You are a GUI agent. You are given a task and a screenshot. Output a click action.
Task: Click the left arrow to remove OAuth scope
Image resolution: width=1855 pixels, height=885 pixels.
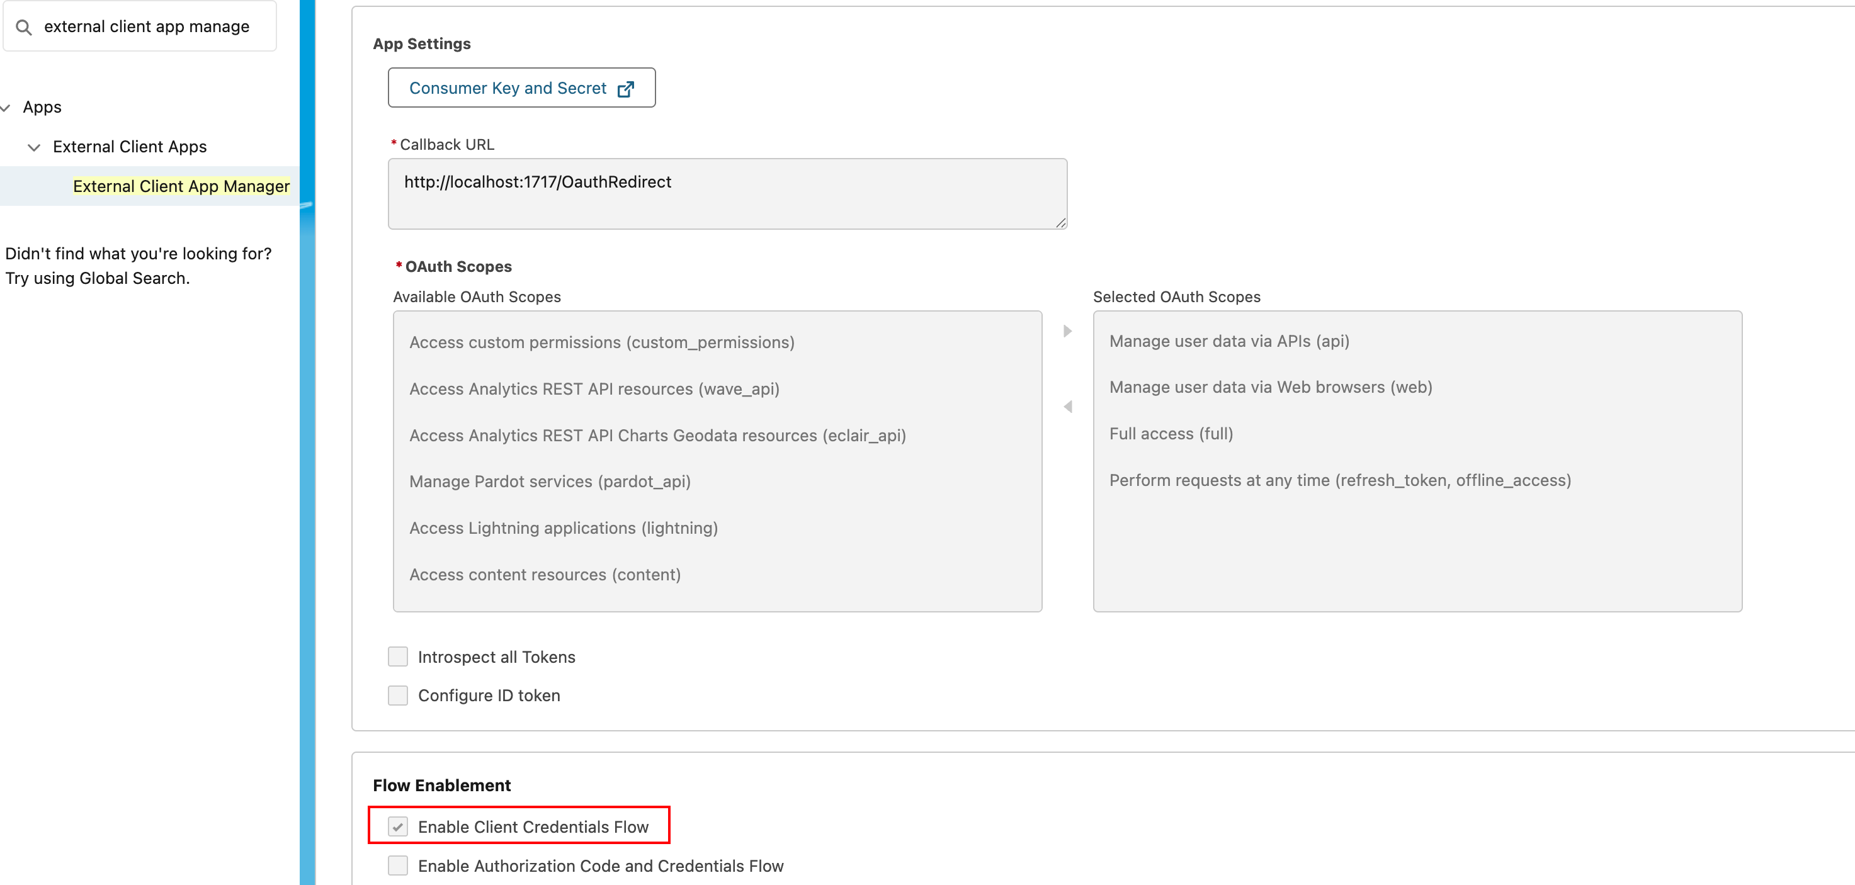coord(1067,407)
